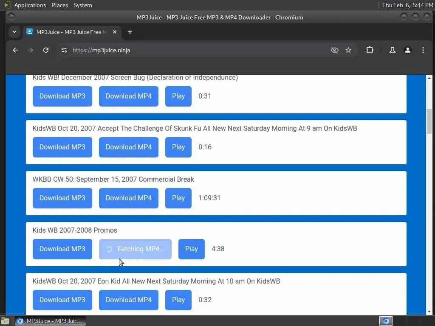Click the vertical scrollbar thumb
The height and width of the screenshot is (326, 435).
pyautogui.click(x=429, y=121)
